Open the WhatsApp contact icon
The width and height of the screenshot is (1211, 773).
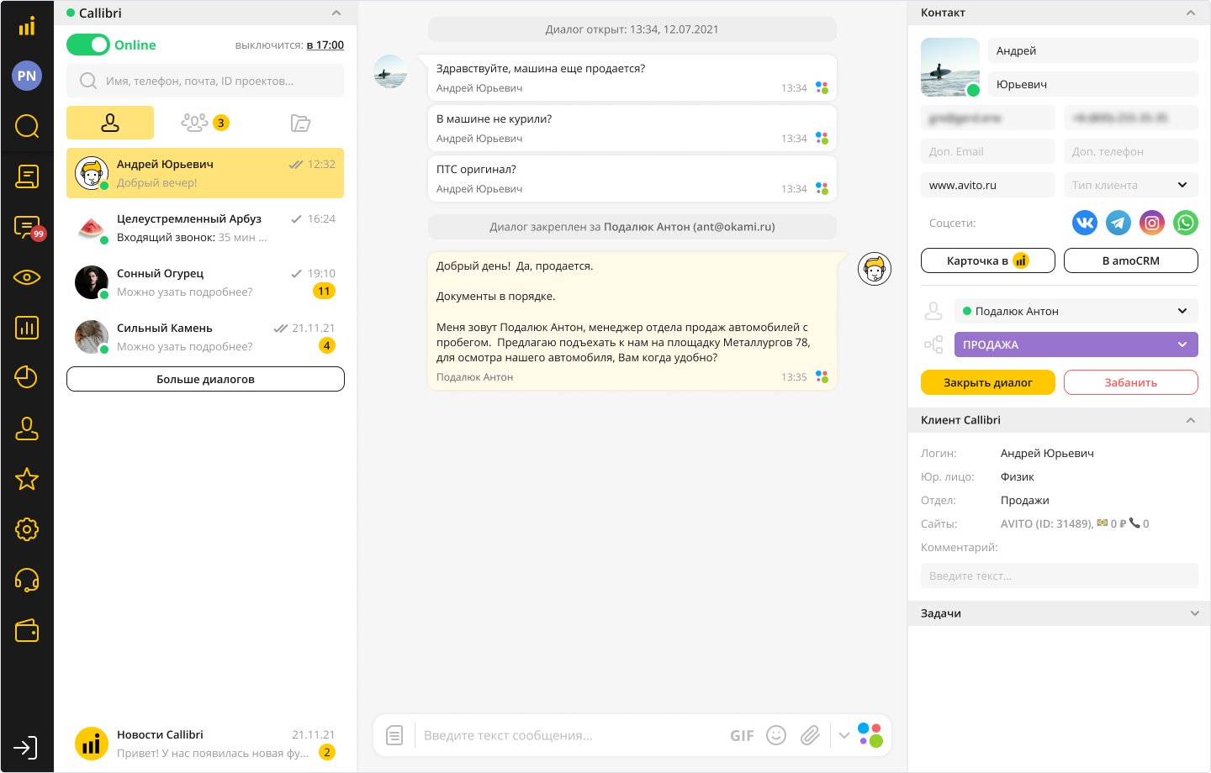click(1185, 223)
